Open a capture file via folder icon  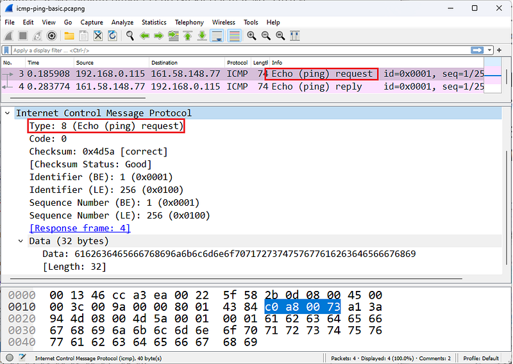tap(69, 36)
